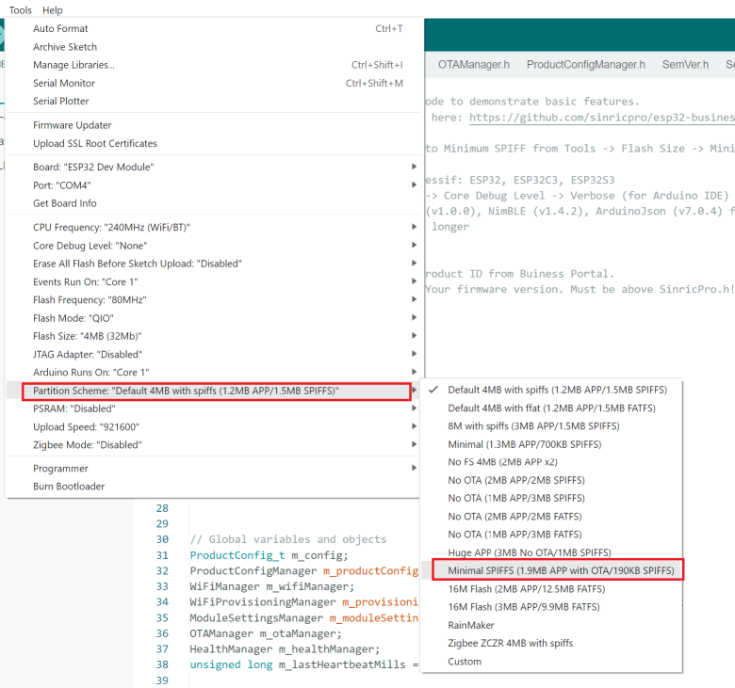This screenshot has height=688, width=735.
Task: Click code line number 30
Action: (162, 539)
